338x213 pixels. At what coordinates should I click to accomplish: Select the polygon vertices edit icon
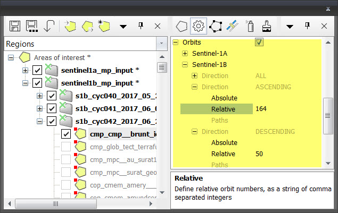click(x=216, y=25)
